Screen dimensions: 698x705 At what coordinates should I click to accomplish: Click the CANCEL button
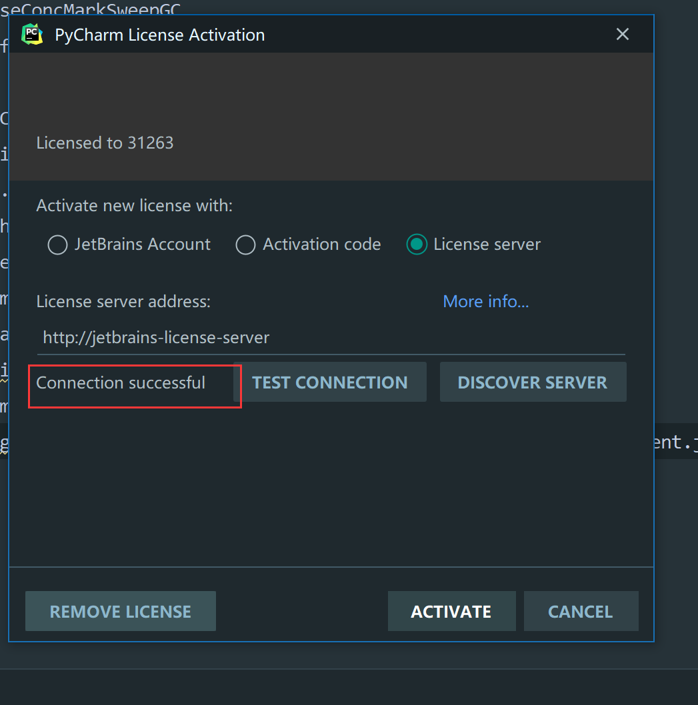coord(581,611)
